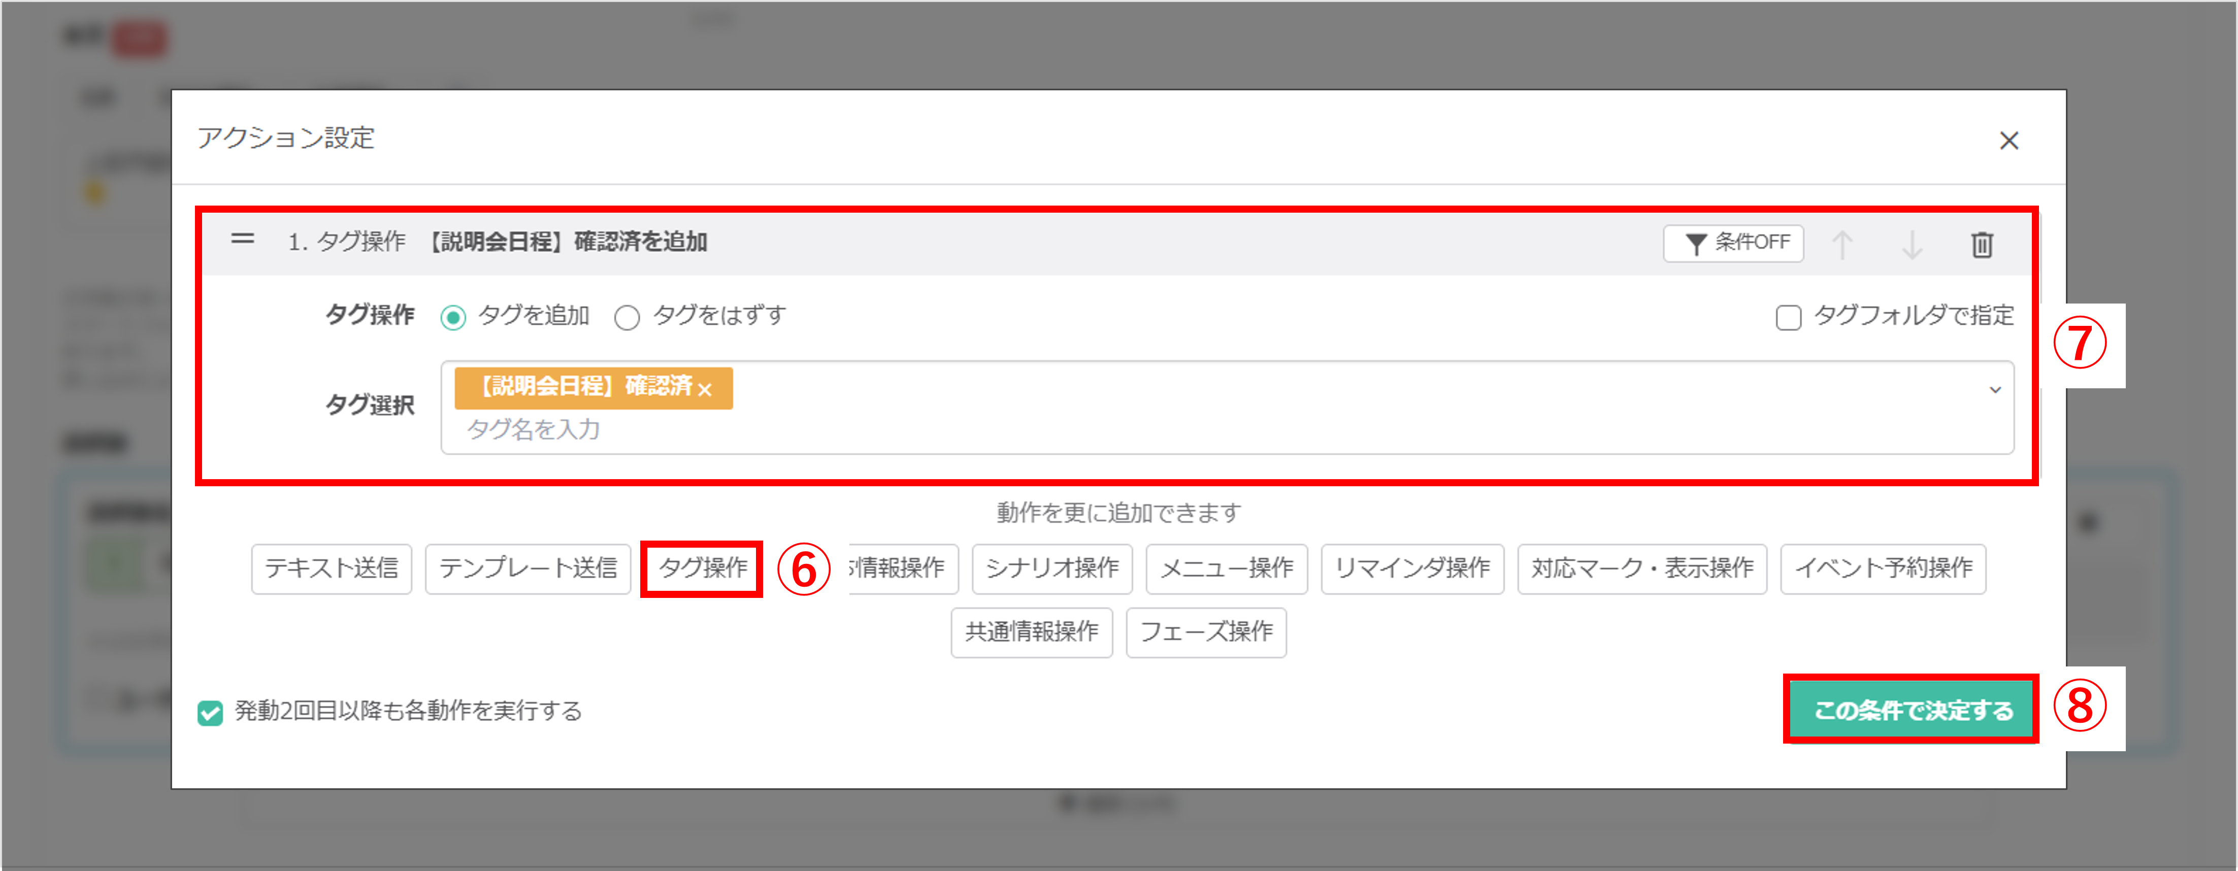The height and width of the screenshot is (871, 2238).
Task: Select the タグを追加 radio button
Action: (453, 317)
